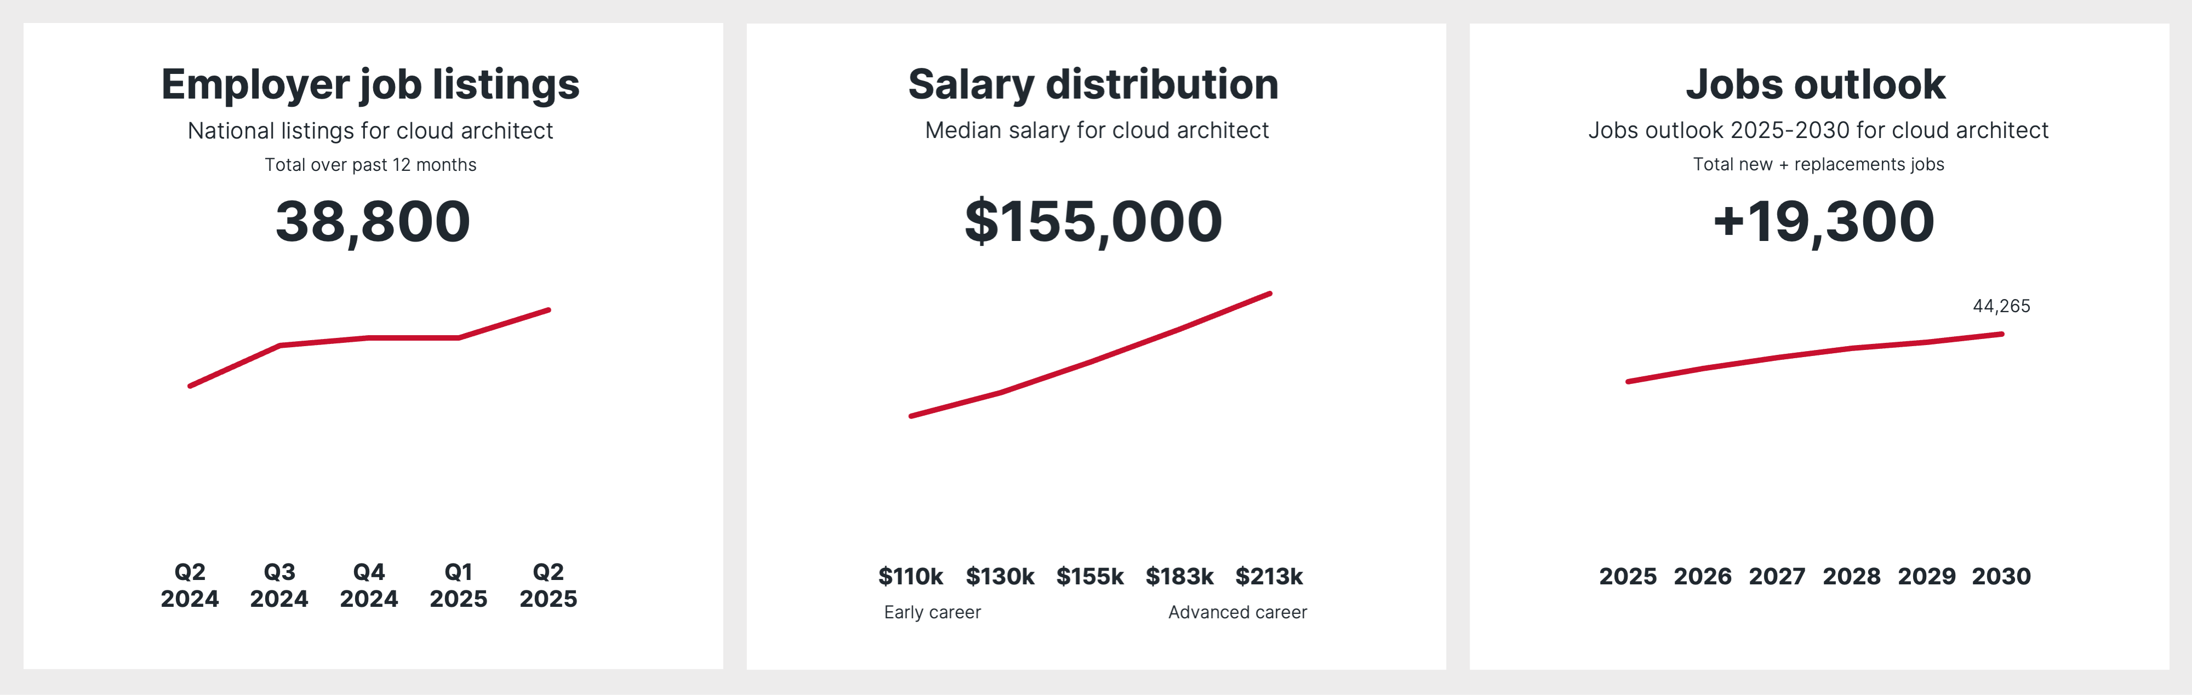2192x695 pixels.
Task: Click the Advanced career label
Action: 1237,612
